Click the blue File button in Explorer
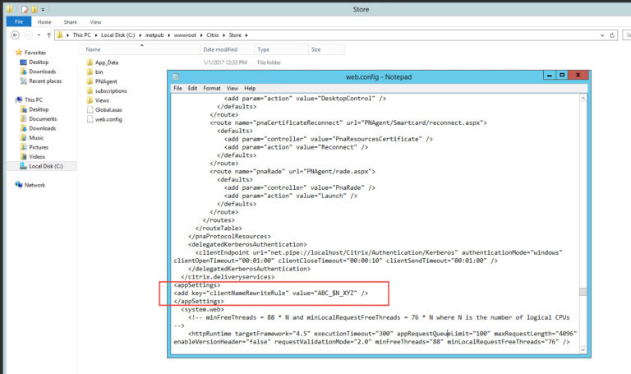 point(17,22)
